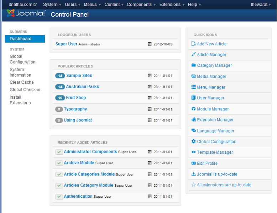Expand the Content dropdown

pyautogui.click(x=114, y=5)
